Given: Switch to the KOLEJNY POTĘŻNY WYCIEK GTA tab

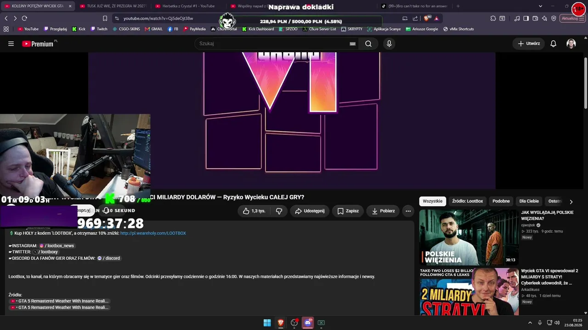Looking at the screenshot, I should (38, 6).
